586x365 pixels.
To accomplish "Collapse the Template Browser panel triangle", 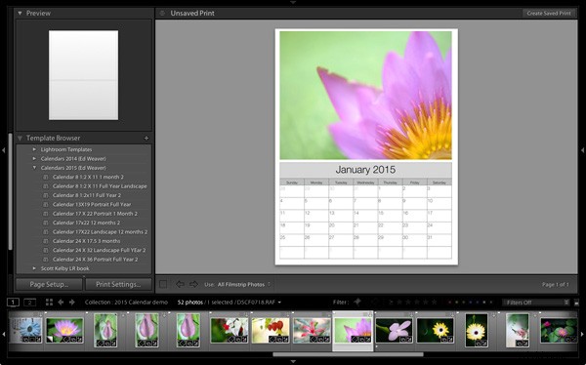I will pos(20,138).
